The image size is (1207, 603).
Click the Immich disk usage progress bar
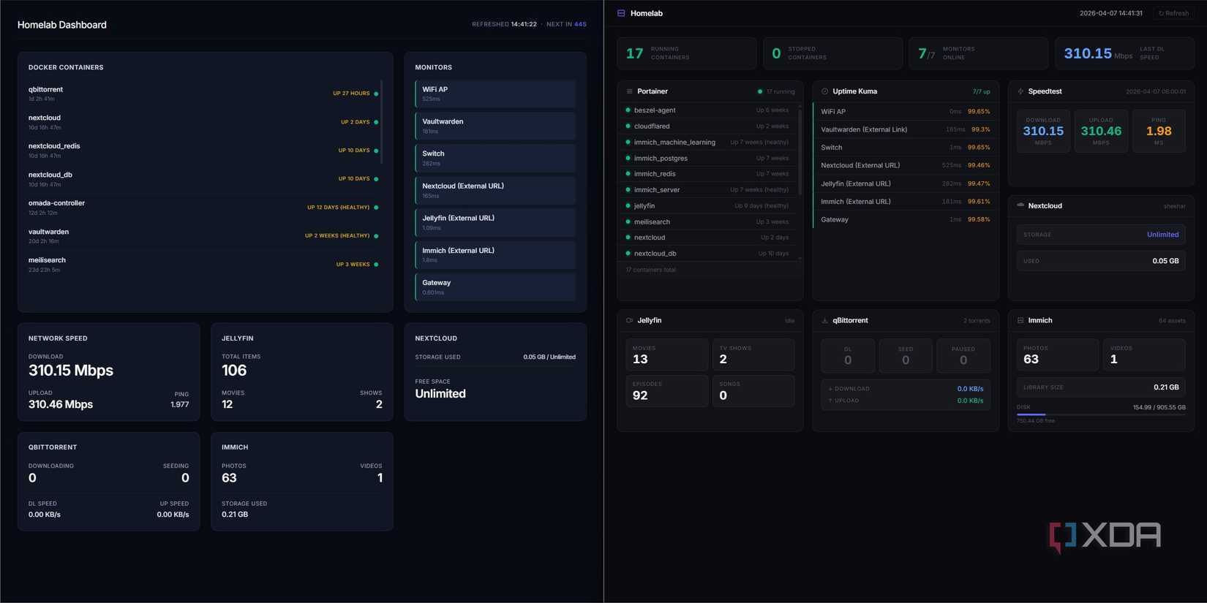(1101, 414)
